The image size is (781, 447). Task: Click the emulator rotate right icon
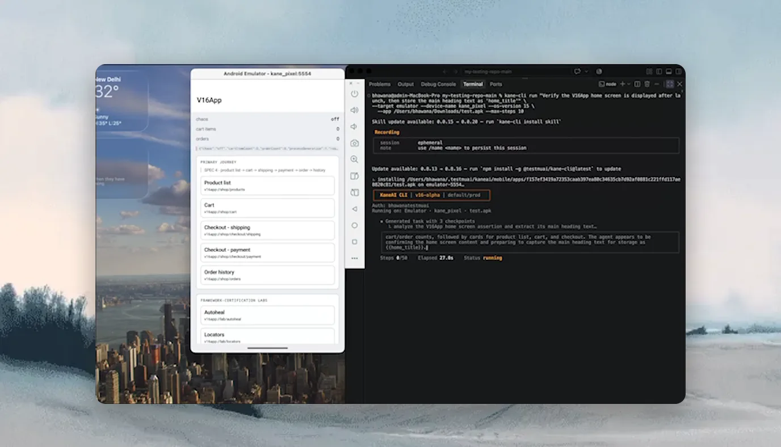pos(354,192)
